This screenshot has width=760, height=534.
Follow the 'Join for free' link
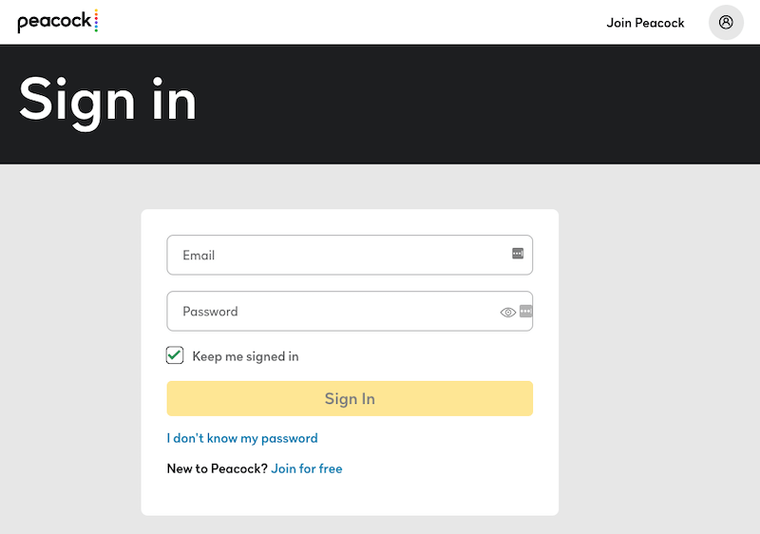(x=306, y=468)
